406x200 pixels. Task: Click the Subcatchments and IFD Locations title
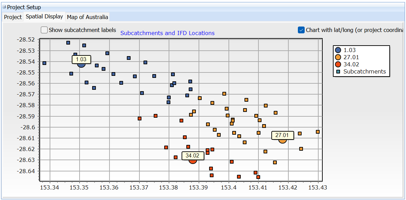(x=167, y=33)
